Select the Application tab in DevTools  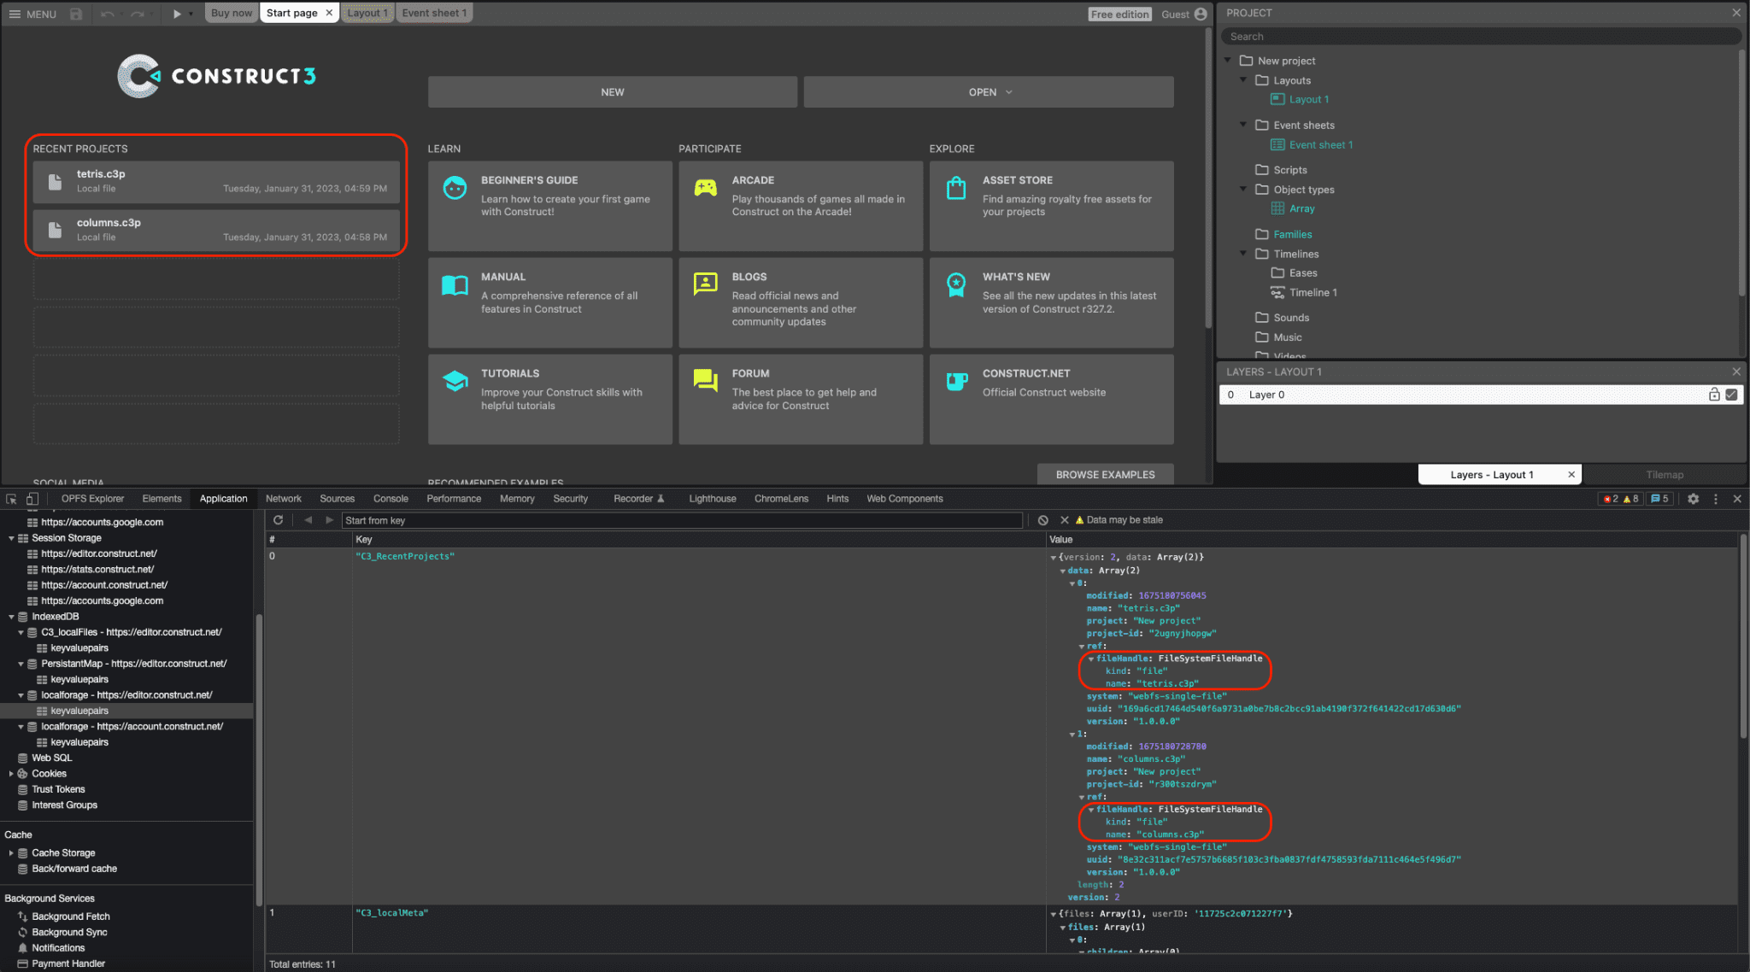tap(223, 498)
